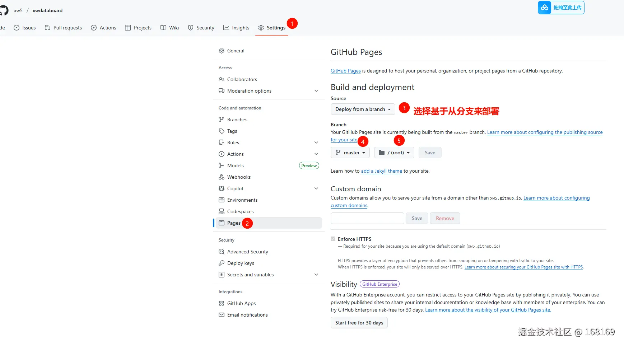Image resolution: width=624 pixels, height=346 pixels.
Task: Open the Pull requests tab
Action: tap(63, 28)
